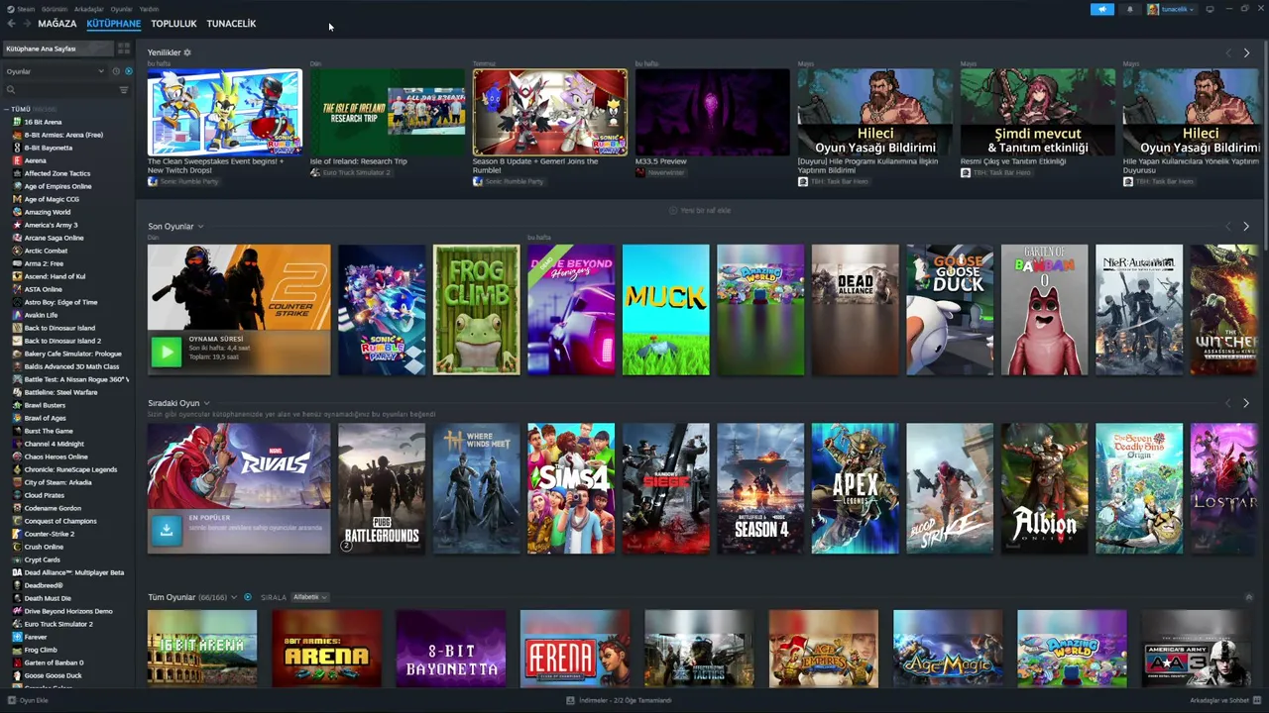Click the Counter-Strike 2 sidebar icon
The width and height of the screenshot is (1269, 713).
pos(17,534)
